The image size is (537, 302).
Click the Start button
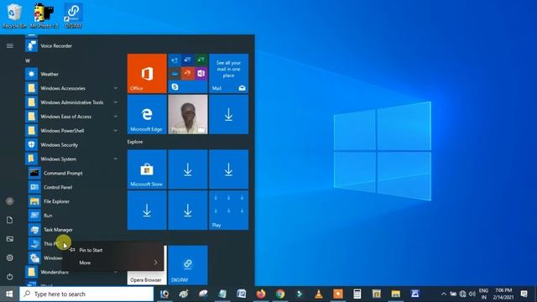(9, 294)
